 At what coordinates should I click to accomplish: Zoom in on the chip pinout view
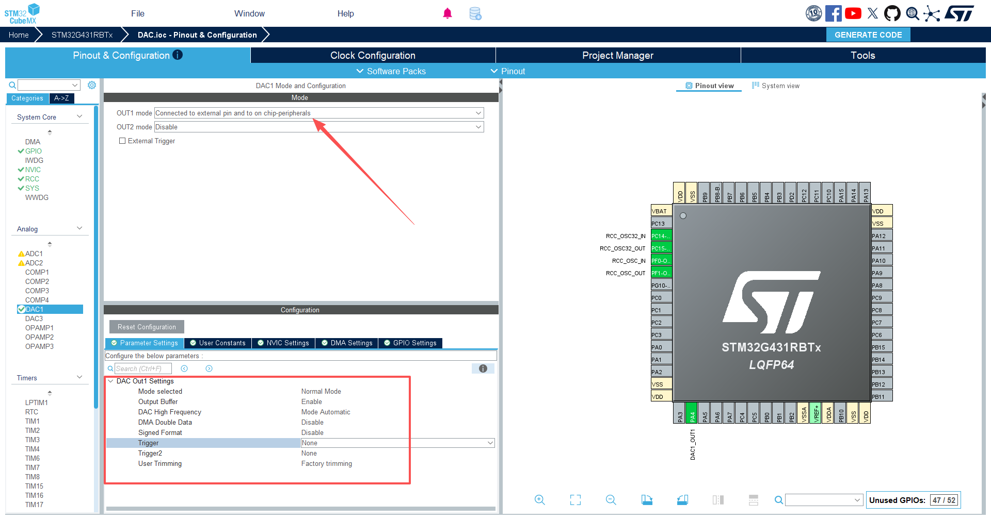tap(539, 500)
